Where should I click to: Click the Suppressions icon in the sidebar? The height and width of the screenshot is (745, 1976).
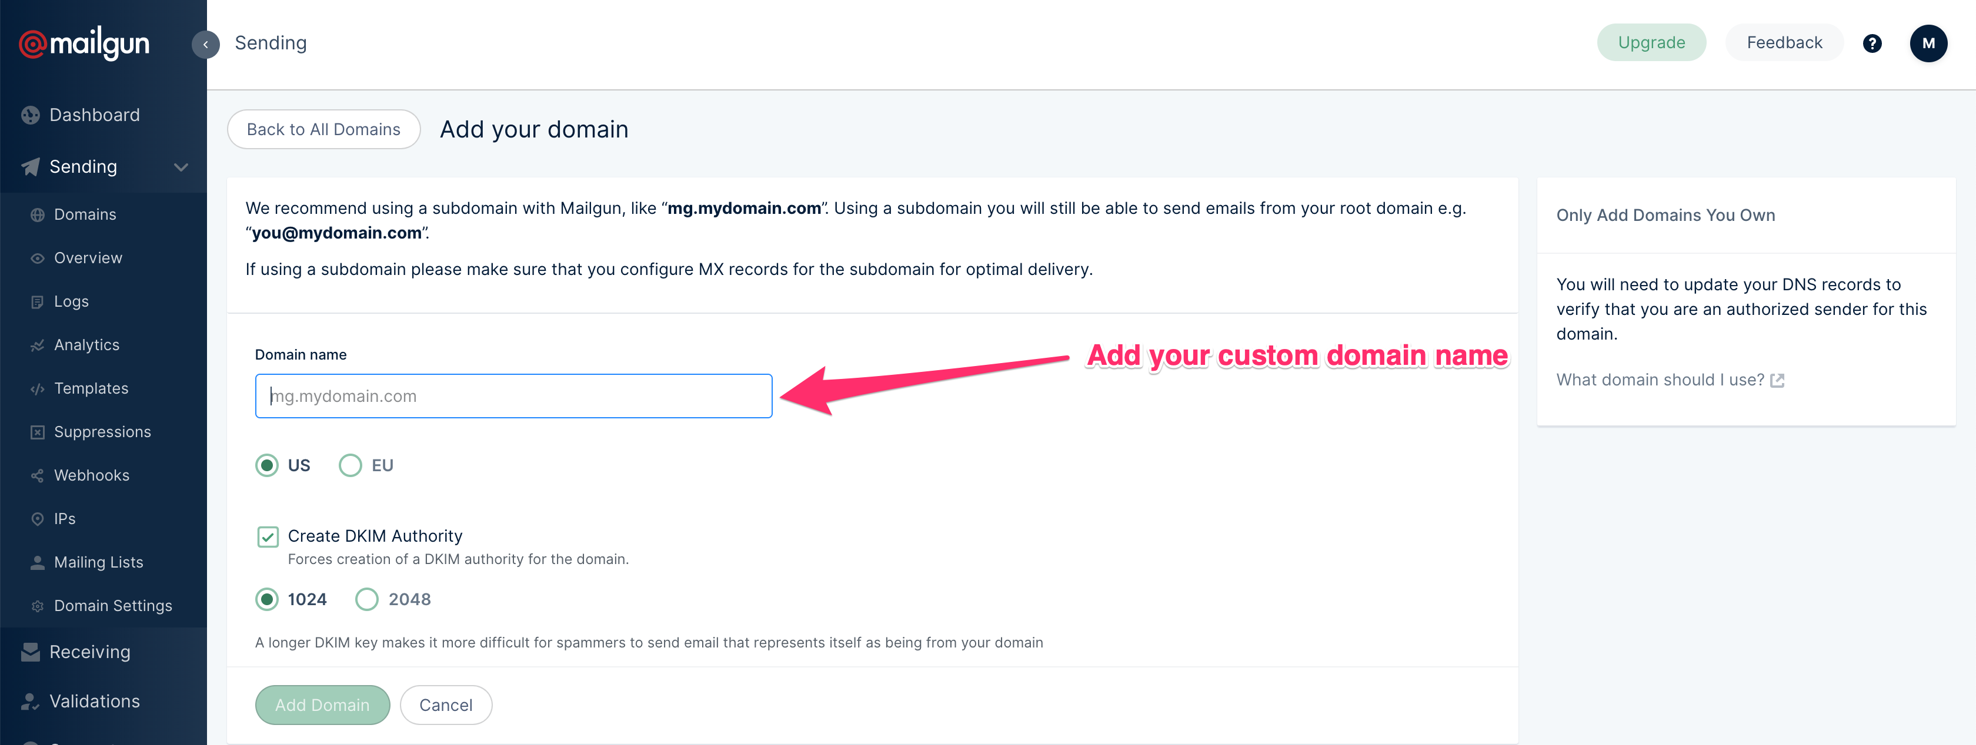[x=37, y=432]
